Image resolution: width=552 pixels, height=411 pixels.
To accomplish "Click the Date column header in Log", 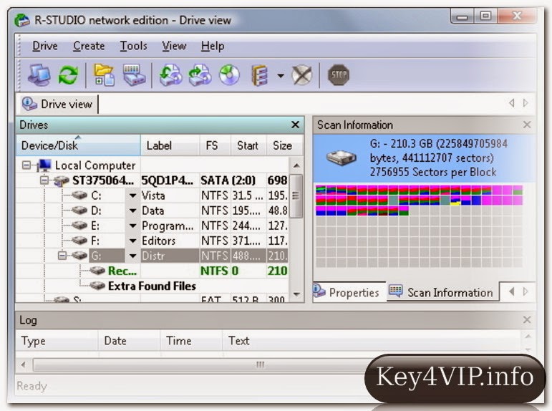I will tap(129, 341).
